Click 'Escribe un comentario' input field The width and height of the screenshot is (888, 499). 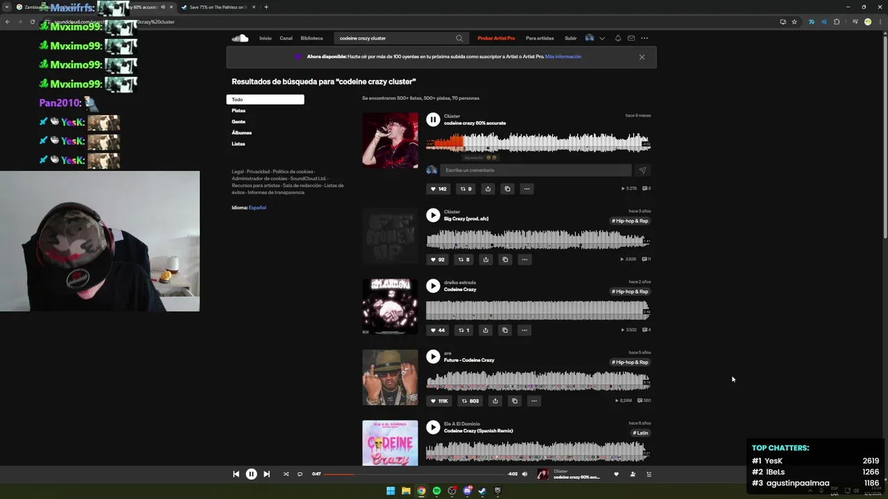tap(536, 170)
